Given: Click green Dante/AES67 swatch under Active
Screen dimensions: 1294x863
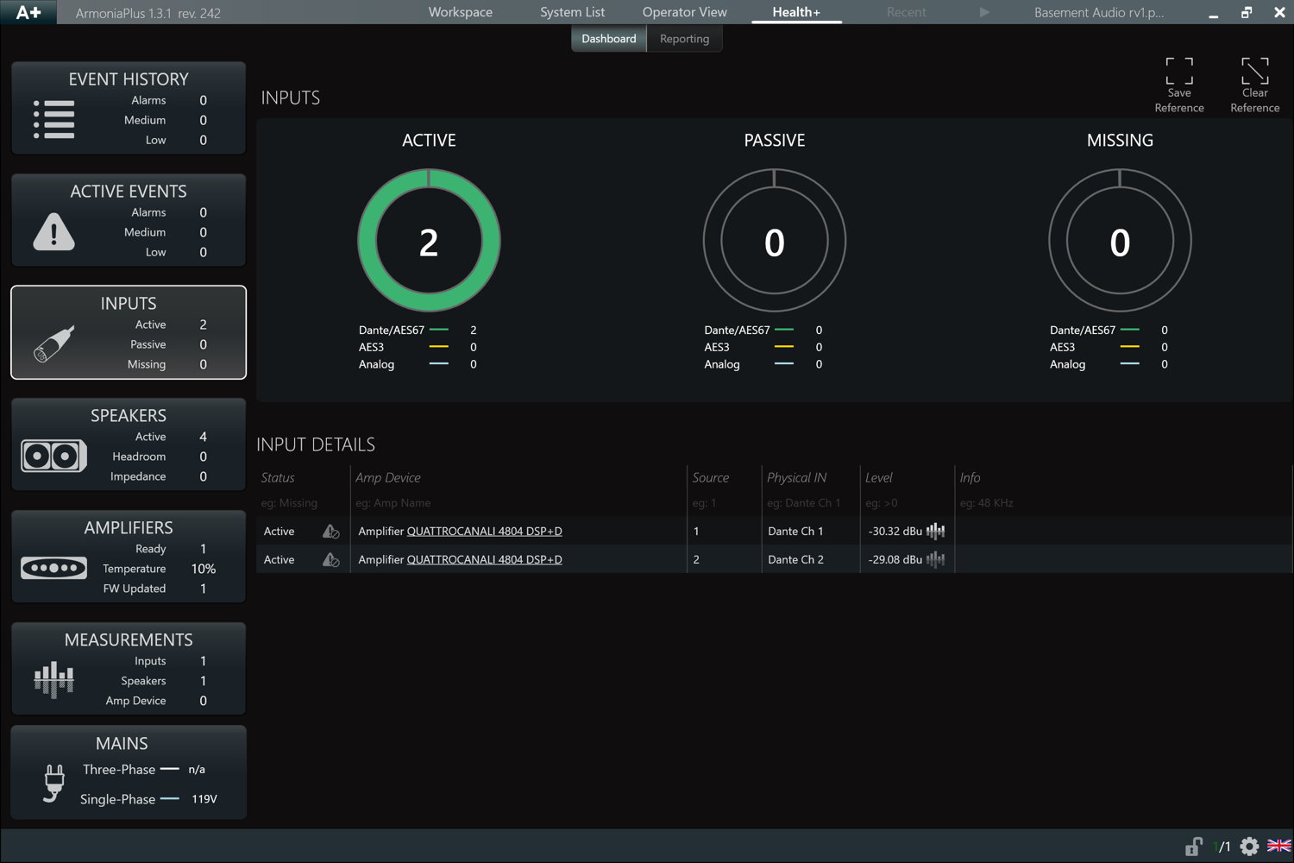Looking at the screenshot, I should [x=439, y=330].
